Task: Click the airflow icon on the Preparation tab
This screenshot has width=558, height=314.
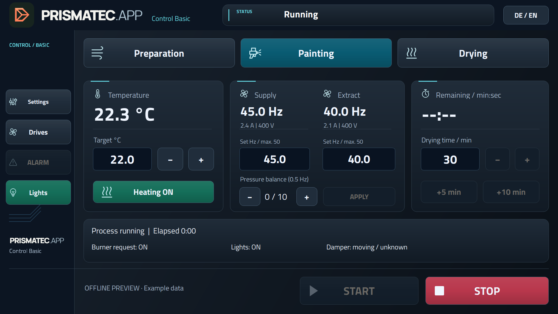Action: click(97, 53)
